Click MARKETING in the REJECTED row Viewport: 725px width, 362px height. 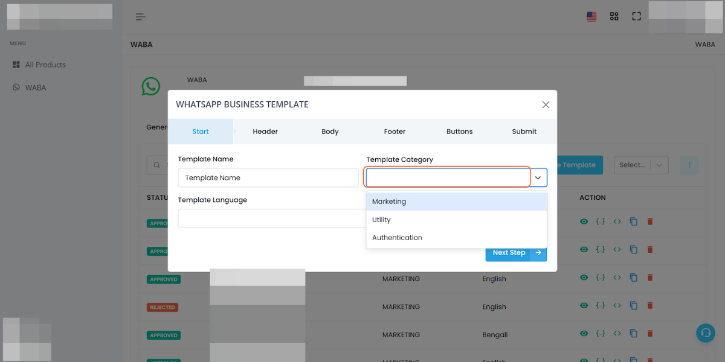pyautogui.click(x=401, y=307)
